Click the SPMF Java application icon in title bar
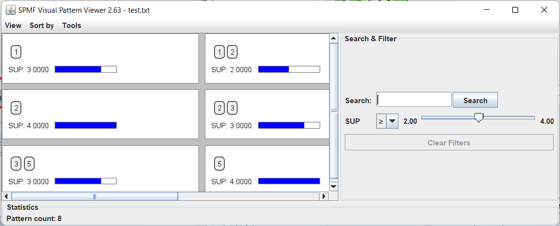This screenshot has width=560, height=226. tap(10, 10)
